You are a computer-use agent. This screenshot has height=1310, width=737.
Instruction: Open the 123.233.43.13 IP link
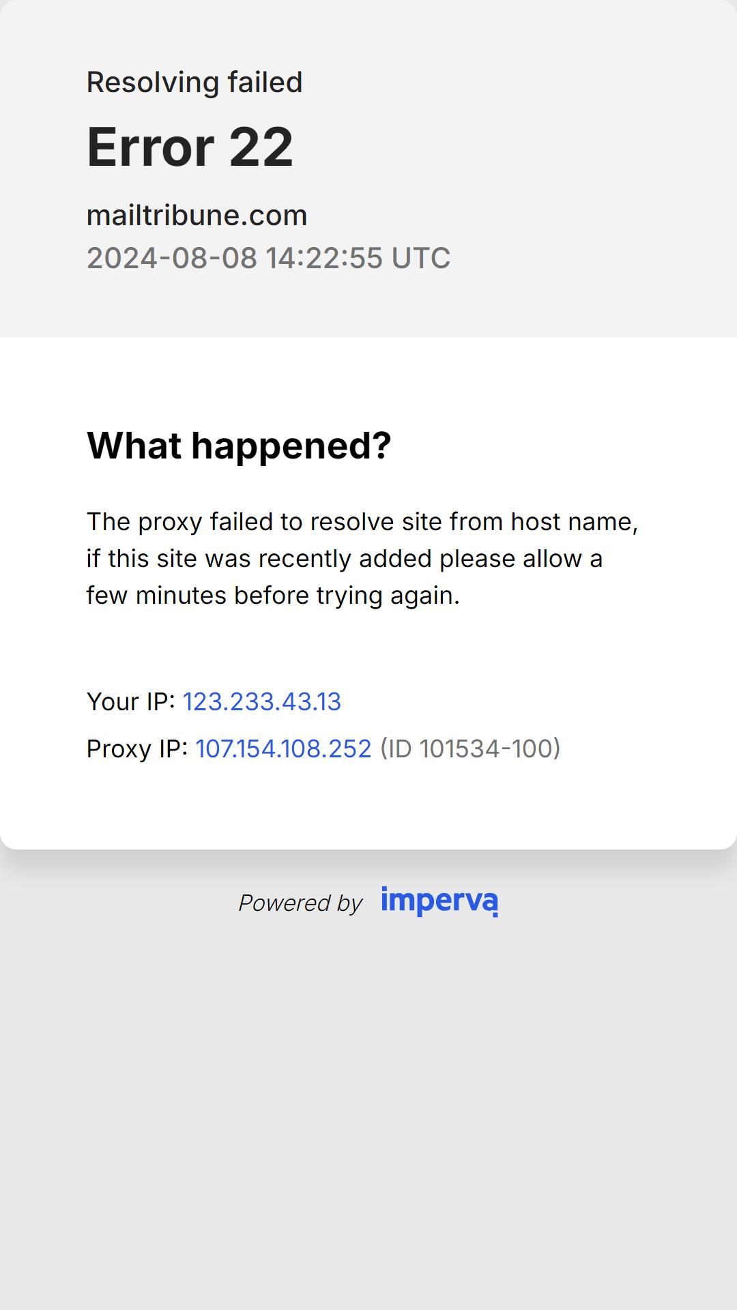262,701
